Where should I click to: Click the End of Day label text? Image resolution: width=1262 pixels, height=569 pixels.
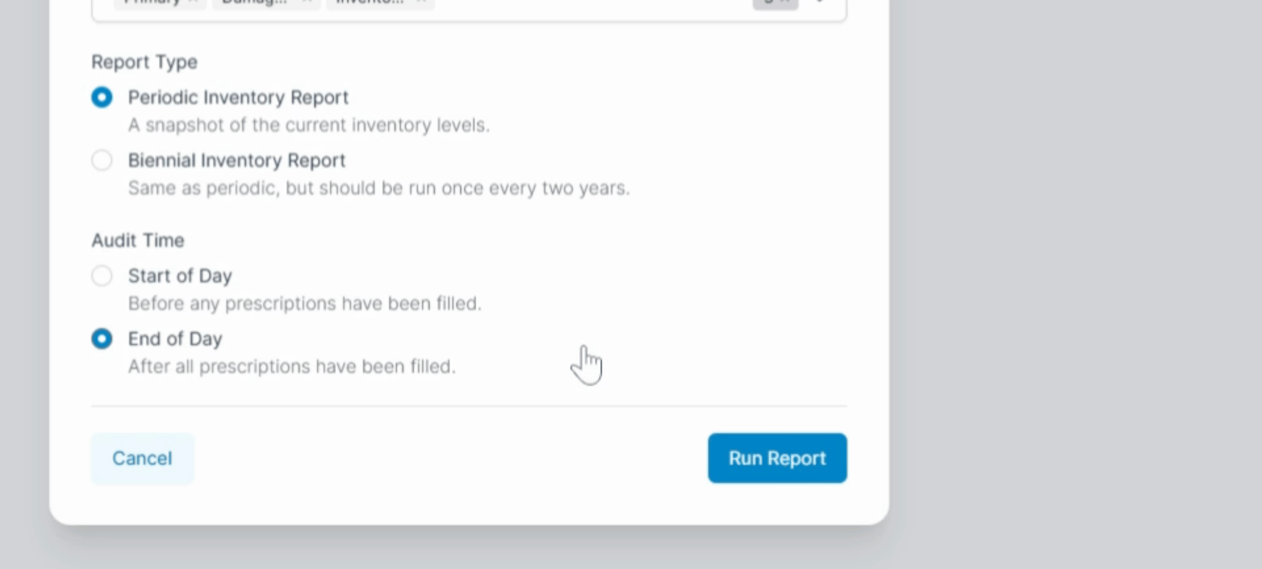tap(175, 338)
